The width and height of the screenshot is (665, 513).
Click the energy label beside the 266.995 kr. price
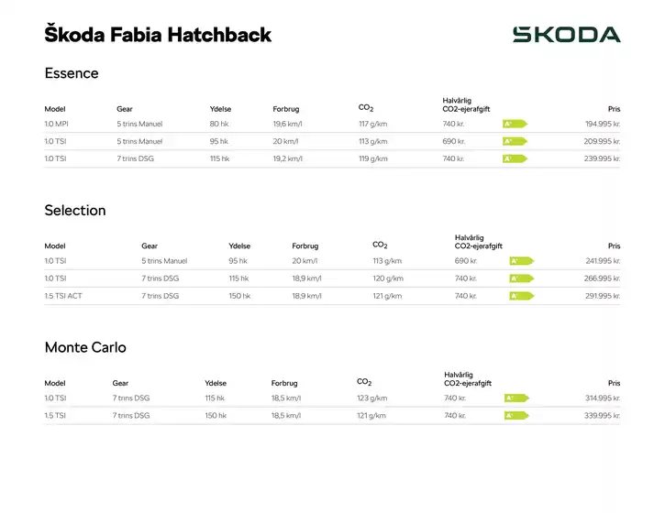(520, 278)
